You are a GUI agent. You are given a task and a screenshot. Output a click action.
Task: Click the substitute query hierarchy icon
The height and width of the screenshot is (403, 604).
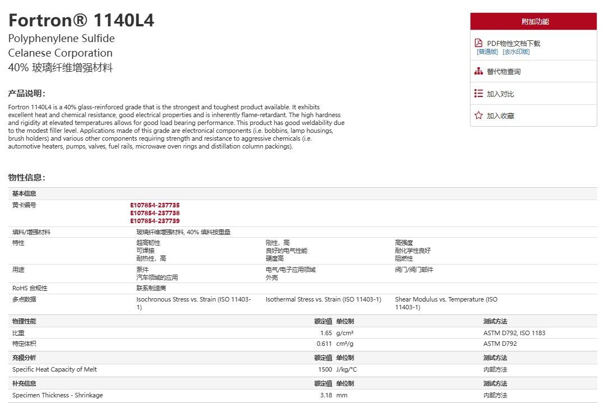[478, 71]
